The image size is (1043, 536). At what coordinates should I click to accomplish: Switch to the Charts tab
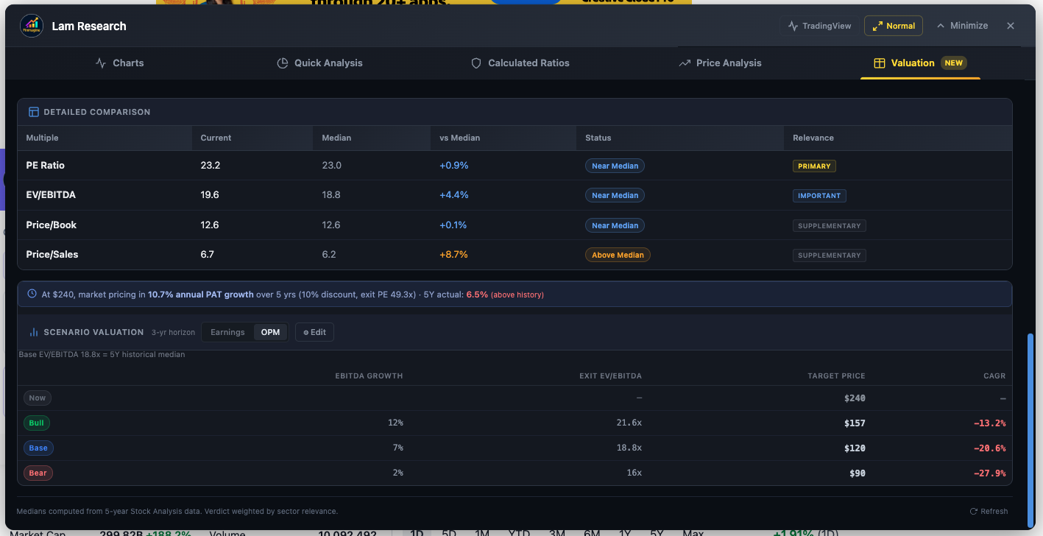pos(119,63)
